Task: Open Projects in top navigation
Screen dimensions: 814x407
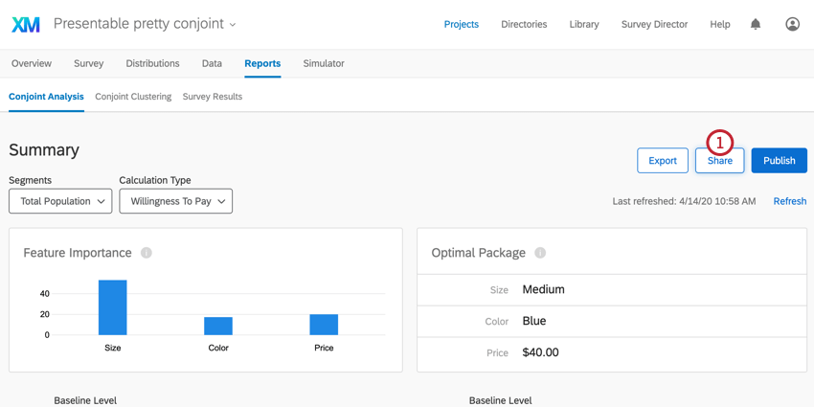Action: [x=461, y=24]
